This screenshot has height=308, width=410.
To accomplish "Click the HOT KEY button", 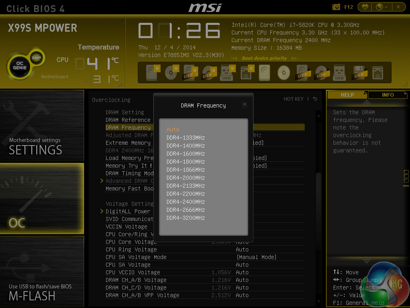I will click(293, 99).
